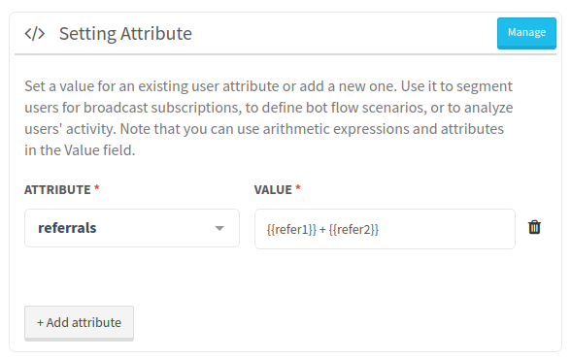Delete the referrals row with trash icon
This screenshot has height=359, width=571.
534,227
